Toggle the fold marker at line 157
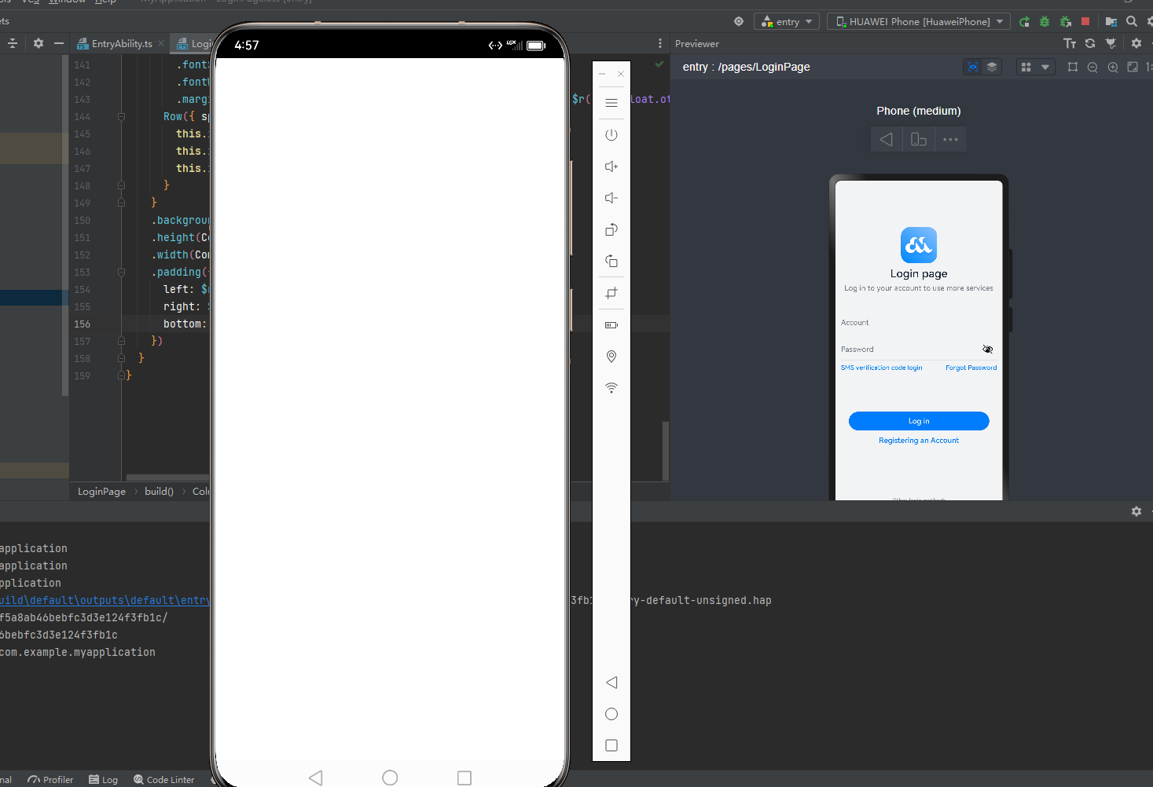 (x=121, y=341)
